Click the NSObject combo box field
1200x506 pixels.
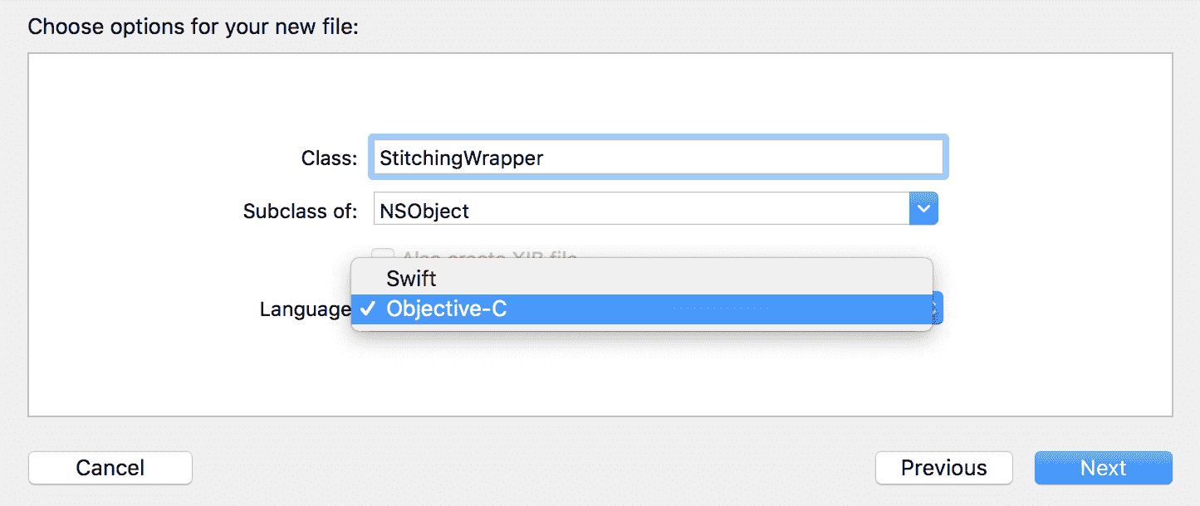641,211
